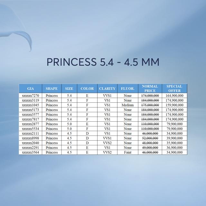The height and width of the screenshot is (206, 206).
Task: Click GIA number xxxxxx3564
Action: pyautogui.click(x=31, y=152)
